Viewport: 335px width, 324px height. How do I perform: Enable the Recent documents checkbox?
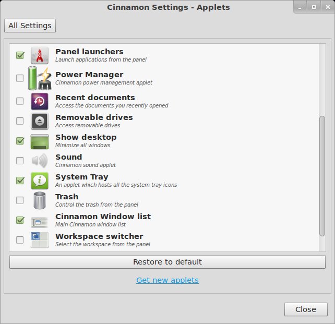point(20,101)
